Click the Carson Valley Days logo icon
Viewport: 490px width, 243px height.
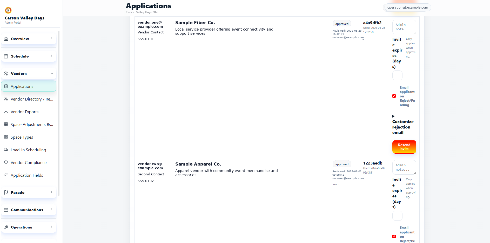(x=8, y=10)
